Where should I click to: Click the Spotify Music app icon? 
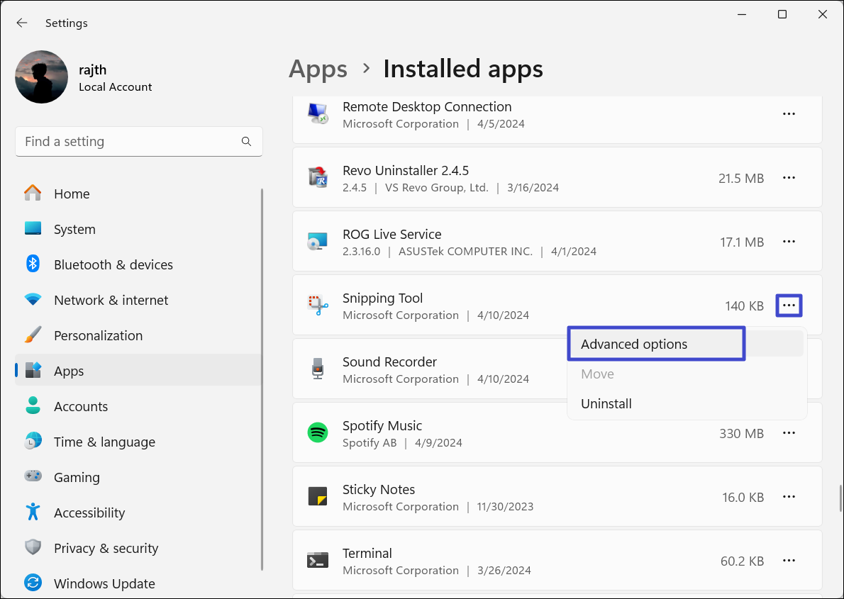tap(318, 432)
